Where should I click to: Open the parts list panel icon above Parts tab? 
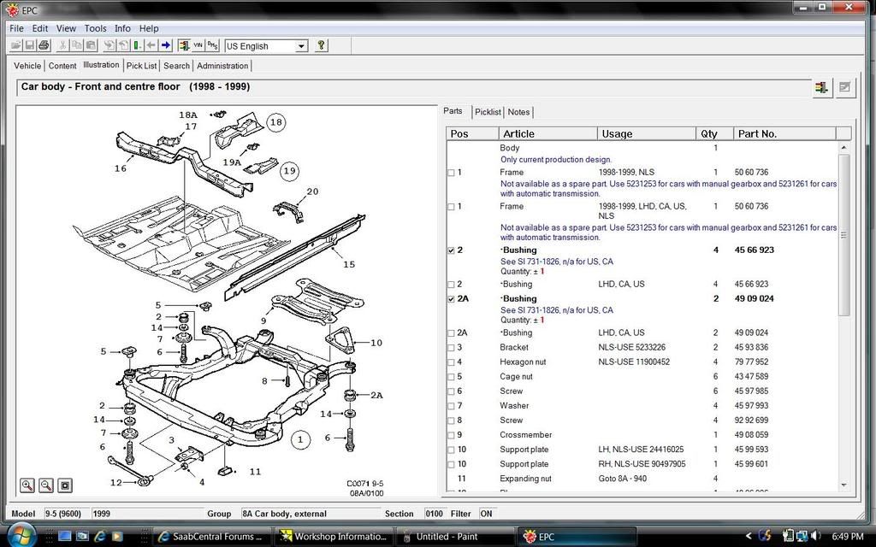[x=822, y=87]
